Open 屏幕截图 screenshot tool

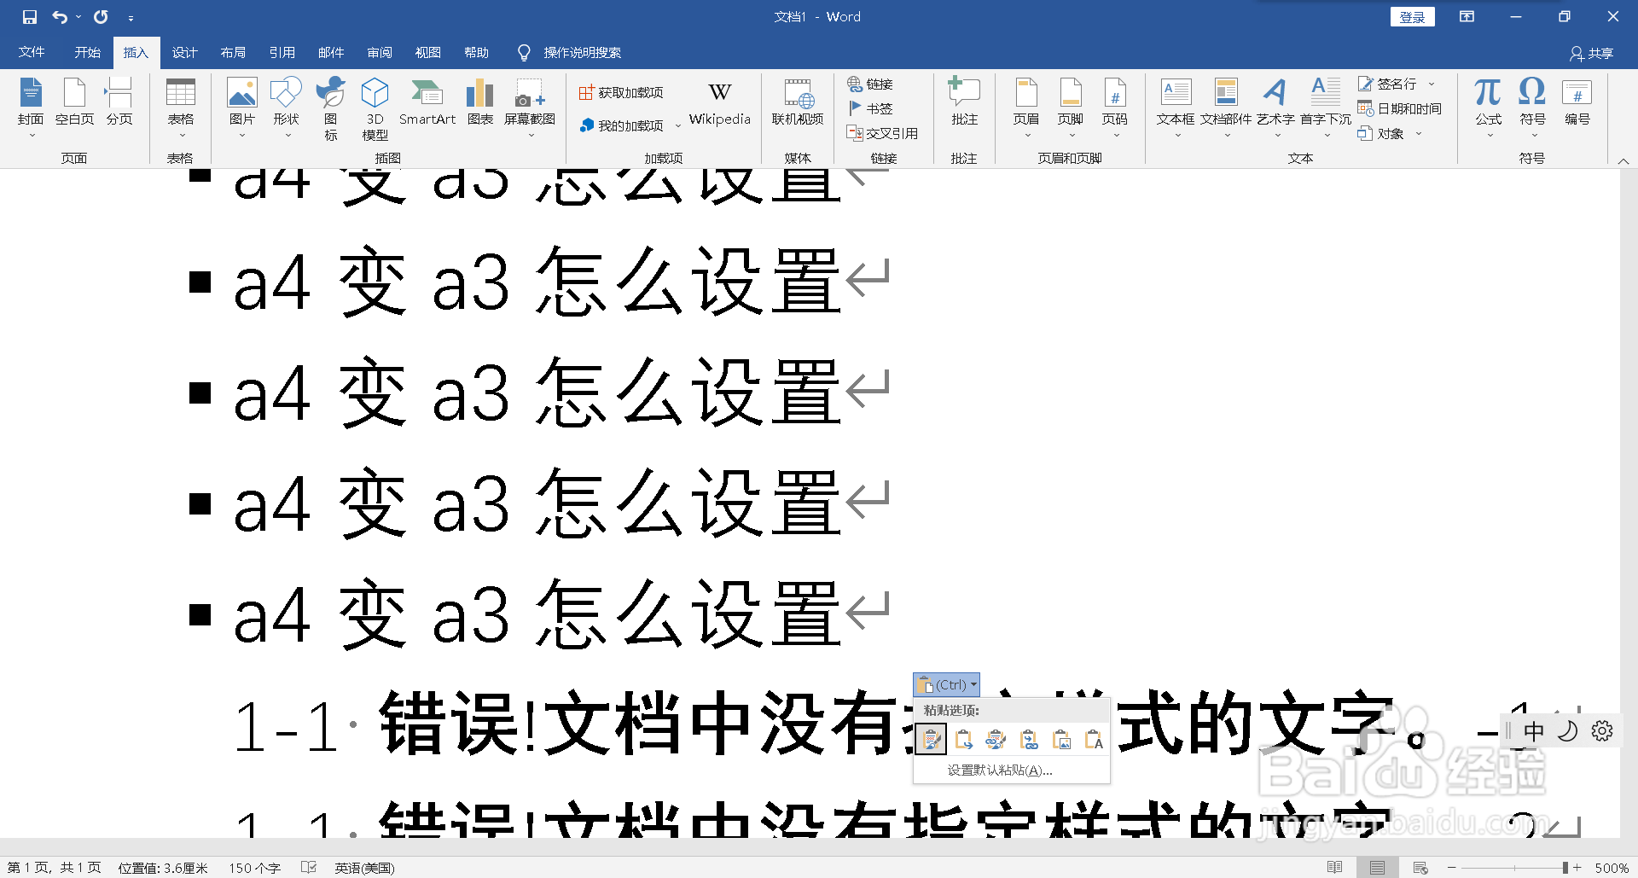pyautogui.click(x=530, y=108)
